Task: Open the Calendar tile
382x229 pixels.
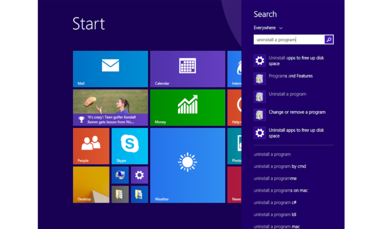Action: (x=188, y=69)
